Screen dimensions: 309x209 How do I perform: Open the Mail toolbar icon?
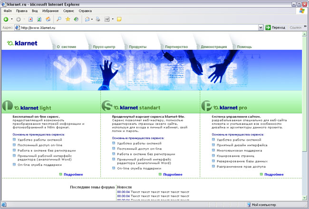87,19
